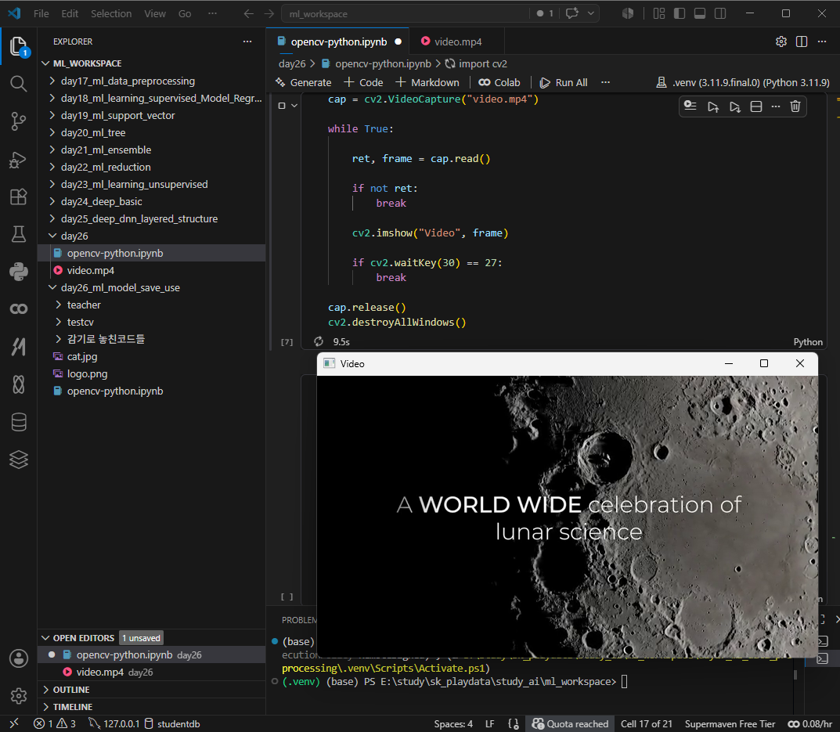Stop the running cell execution
This screenshot has width=840, height=732.
282,106
